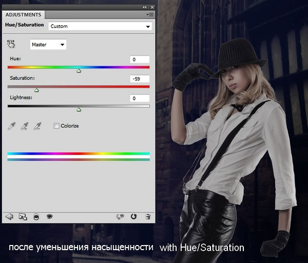Click the top color spectrum bar
Image resolution: width=308 pixels, height=263 pixels.
point(79,154)
